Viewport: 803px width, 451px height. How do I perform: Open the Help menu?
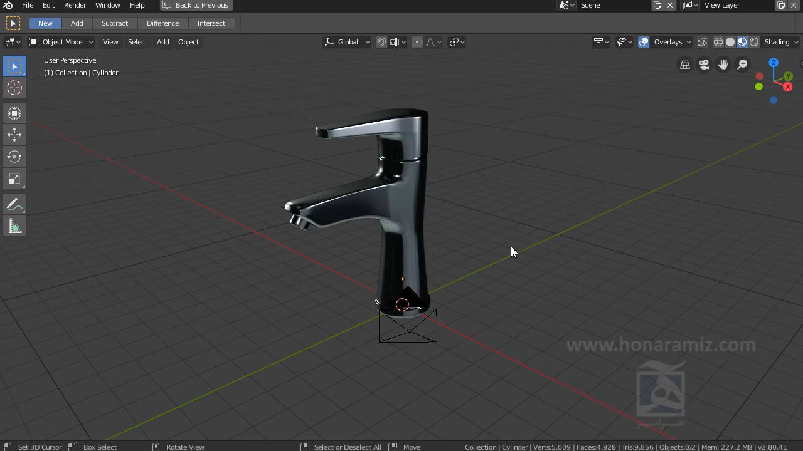click(x=137, y=5)
